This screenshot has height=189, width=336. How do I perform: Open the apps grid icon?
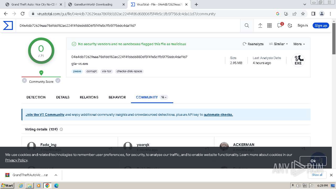269,25
